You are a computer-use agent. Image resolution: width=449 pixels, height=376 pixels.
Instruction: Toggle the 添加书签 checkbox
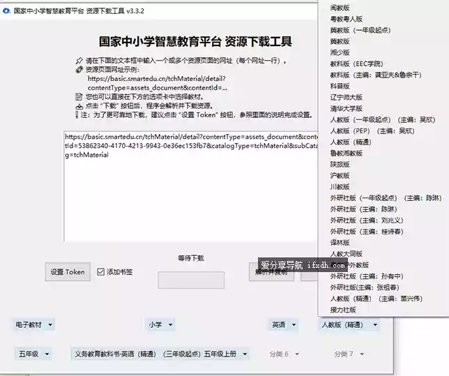coord(100,271)
